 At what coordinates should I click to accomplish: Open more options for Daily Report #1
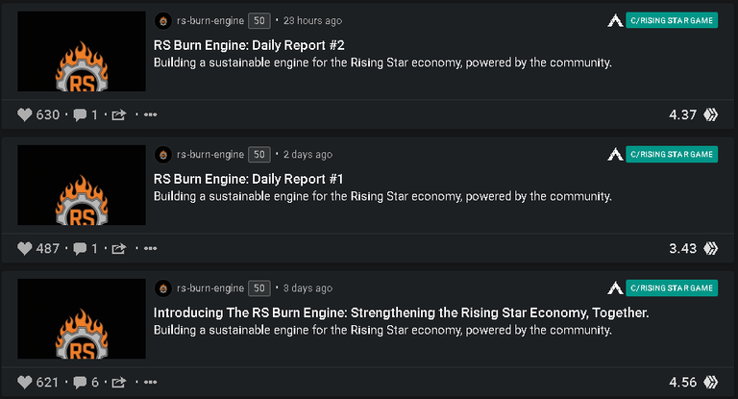[x=150, y=248]
